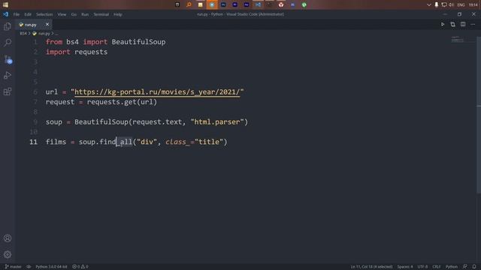Open the errors and warnings problems counter
This screenshot has height=270, width=481.
point(80,267)
